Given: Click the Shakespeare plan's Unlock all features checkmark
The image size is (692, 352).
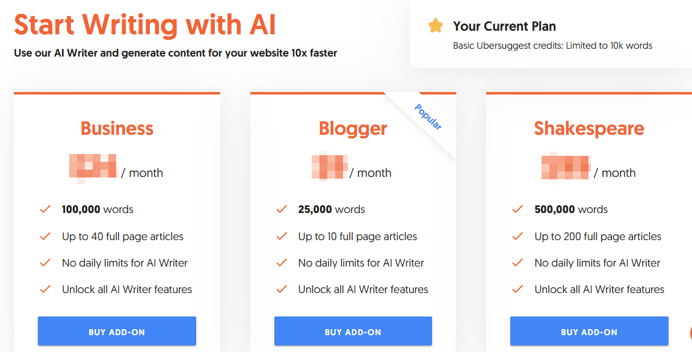Looking at the screenshot, I should [x=517, y=289].
